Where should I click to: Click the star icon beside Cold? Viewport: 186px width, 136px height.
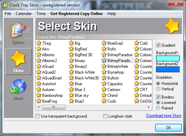point(137,43)
